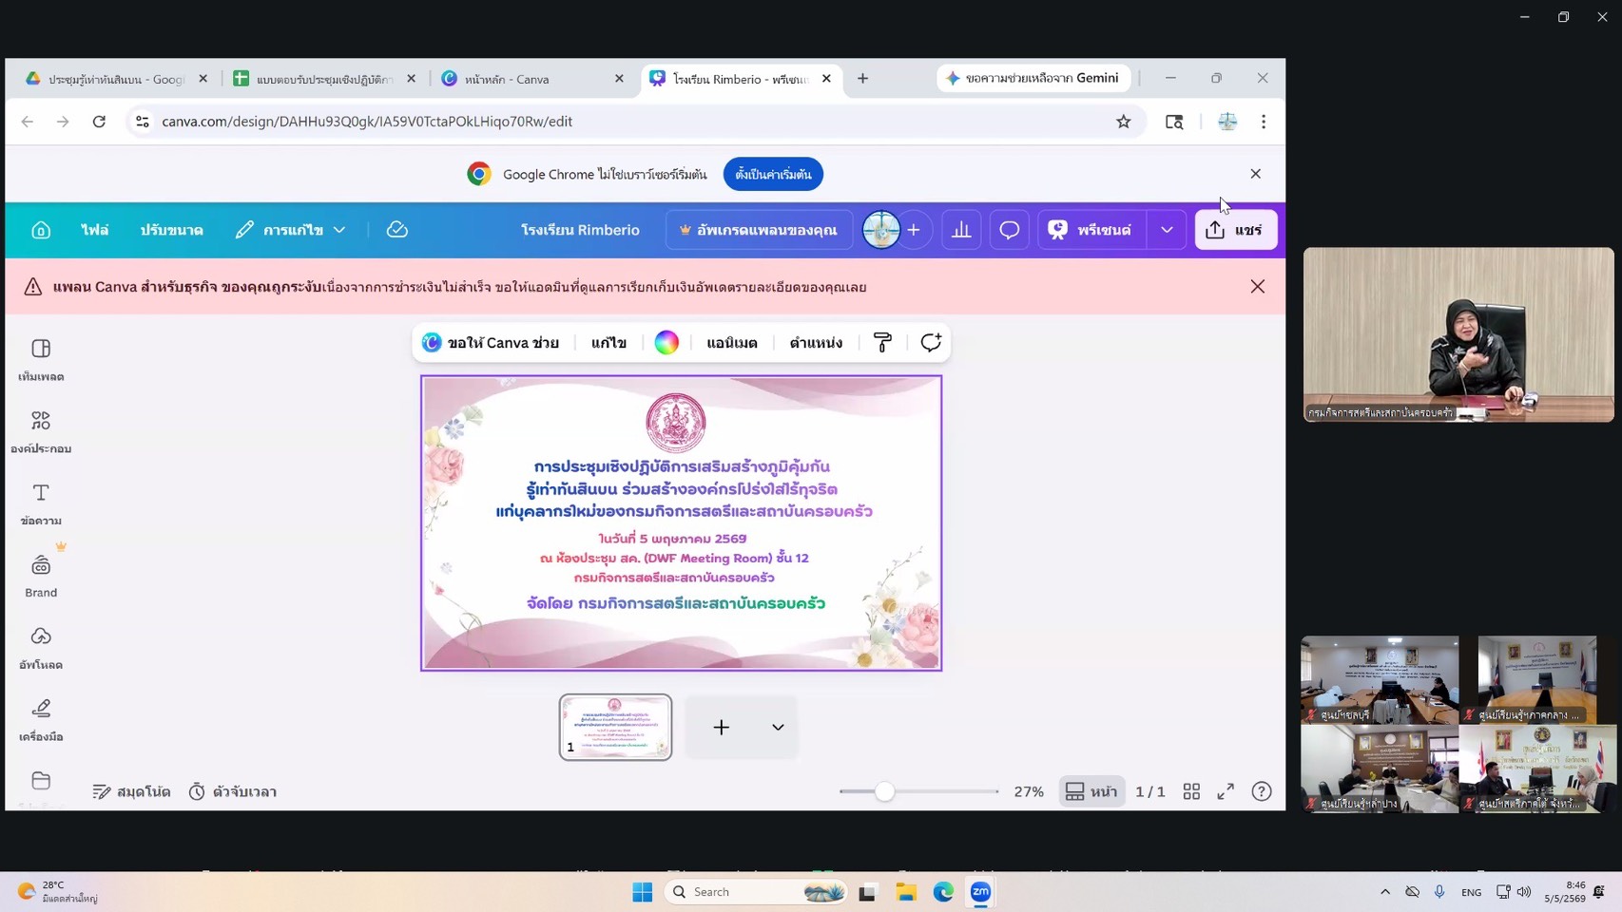Screen dimensions: 1622x912
Task: Open the comments speech bubble icon
Action: (1010, 230)
